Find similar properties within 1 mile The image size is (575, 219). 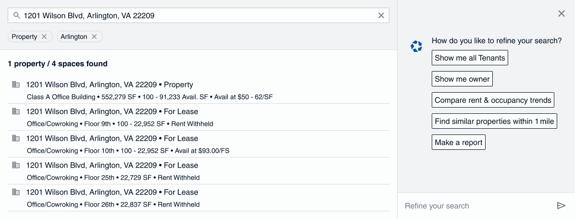coord(494,122)
